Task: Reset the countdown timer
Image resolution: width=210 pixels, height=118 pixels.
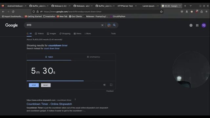Action: (46, 85)
